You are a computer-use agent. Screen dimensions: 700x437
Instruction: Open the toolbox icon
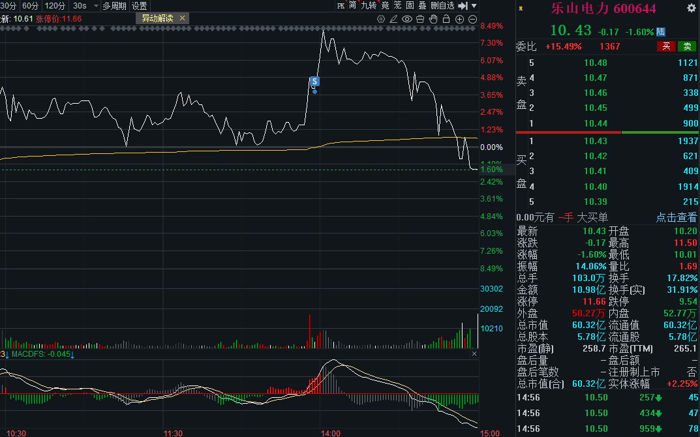click(x=420, y=19)
